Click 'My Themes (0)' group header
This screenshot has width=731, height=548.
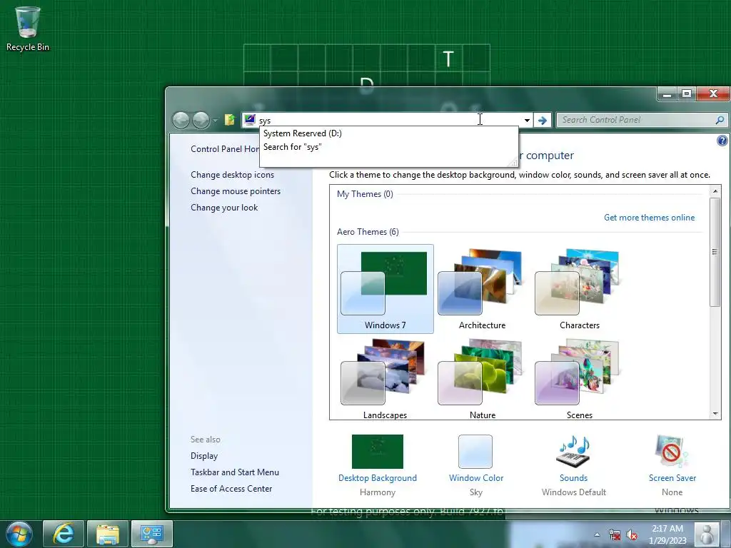(x=365, y=194)
